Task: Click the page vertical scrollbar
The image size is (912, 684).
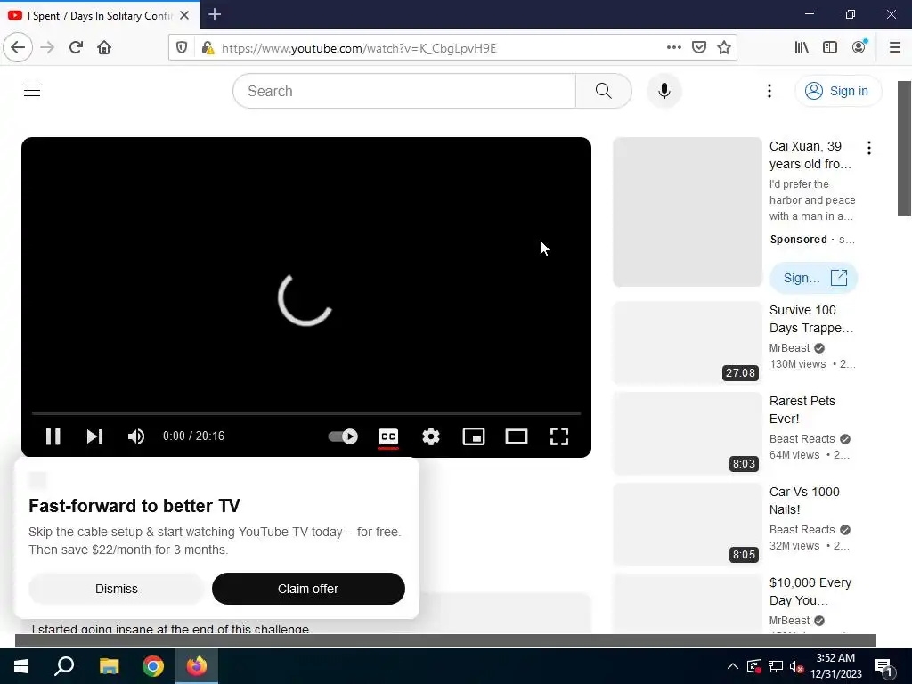Action: tap(905, 148)
